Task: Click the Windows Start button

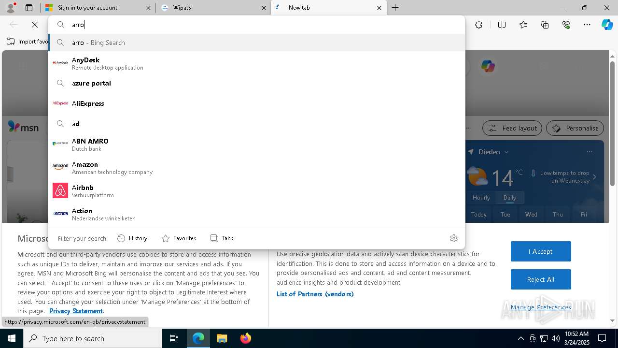Action: pyautogui.click(x=12, y=338)
